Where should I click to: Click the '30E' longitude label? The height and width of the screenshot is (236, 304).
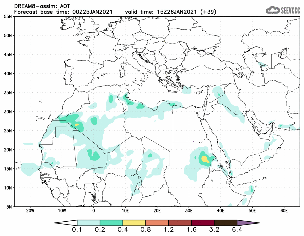(189, 211)
